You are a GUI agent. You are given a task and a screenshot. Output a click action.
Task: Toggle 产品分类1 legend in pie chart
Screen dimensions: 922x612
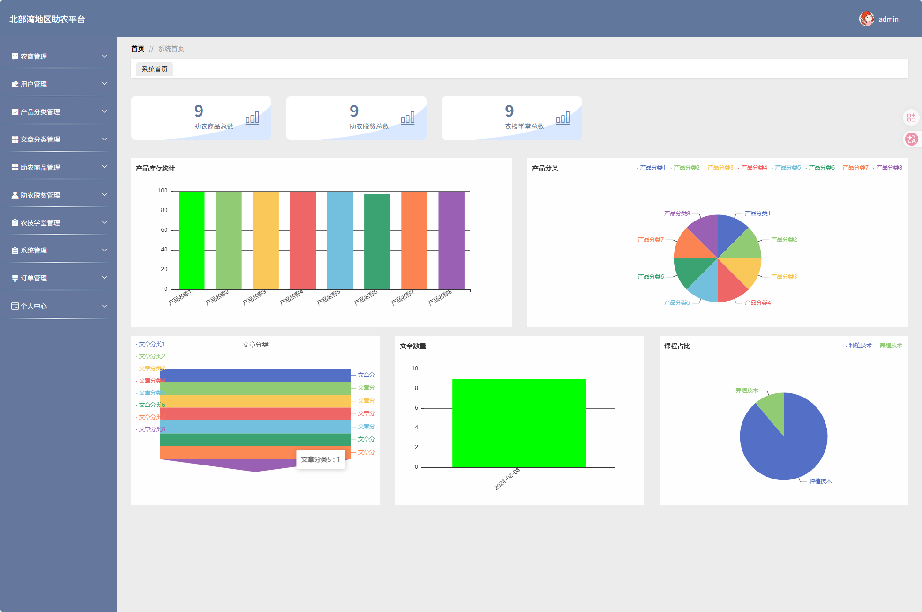651,168
